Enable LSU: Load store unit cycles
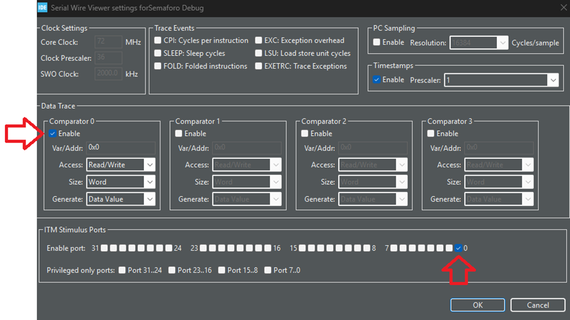This screenshot has height=320, width=570. [258, 53]
